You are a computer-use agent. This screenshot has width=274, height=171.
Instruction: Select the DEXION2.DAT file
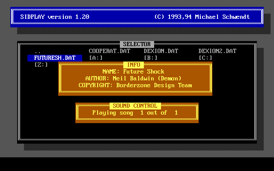tap(217, 51)
